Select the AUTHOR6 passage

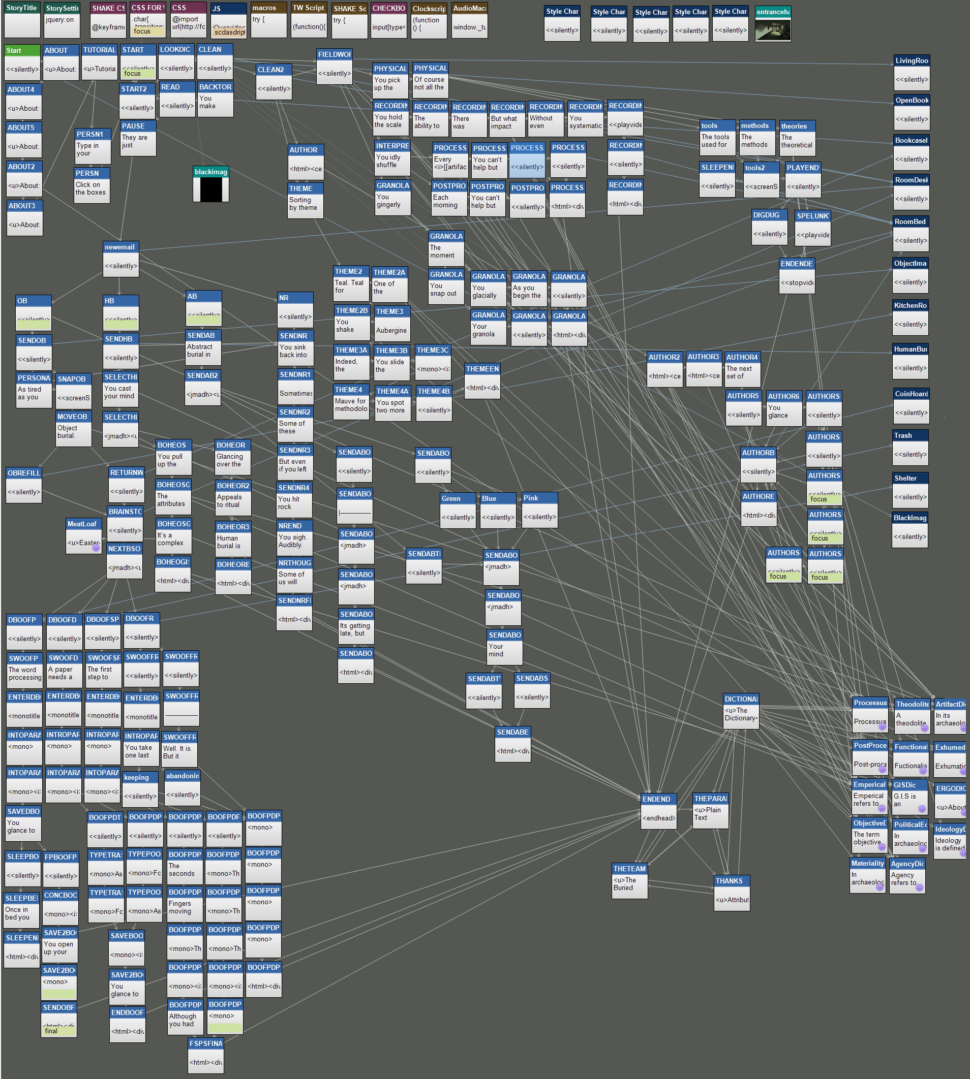pyautogui.click(x=784, y=408)
